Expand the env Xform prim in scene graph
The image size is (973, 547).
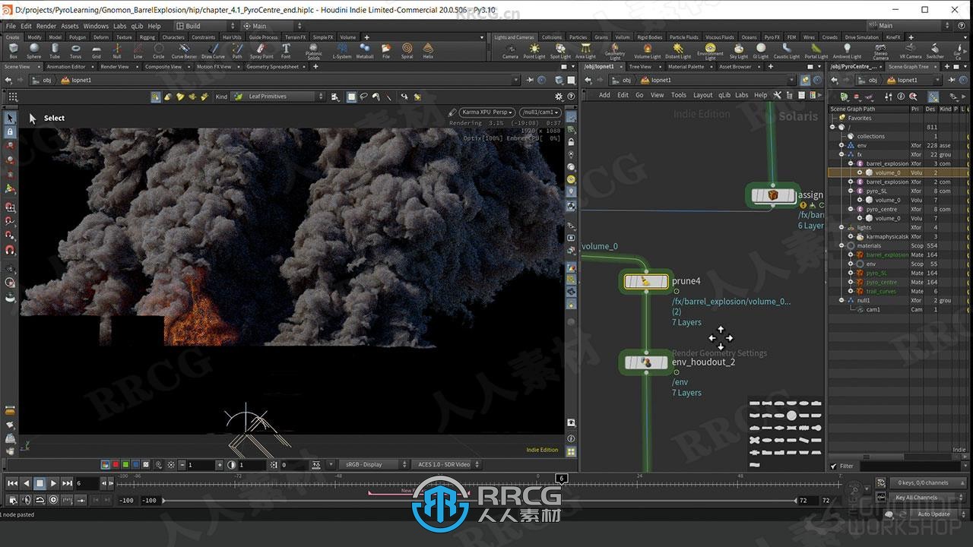tap(842, 145)
